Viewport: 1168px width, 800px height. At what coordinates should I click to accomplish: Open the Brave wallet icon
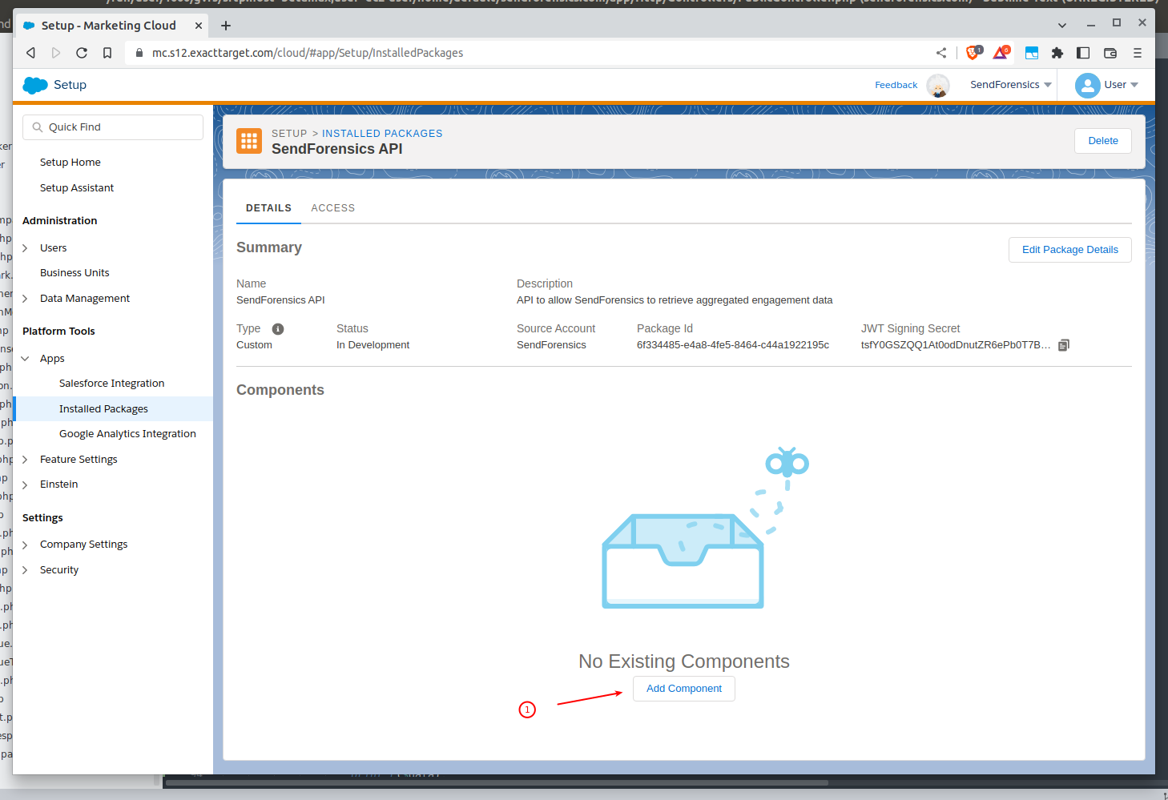tap(1110, 53)
